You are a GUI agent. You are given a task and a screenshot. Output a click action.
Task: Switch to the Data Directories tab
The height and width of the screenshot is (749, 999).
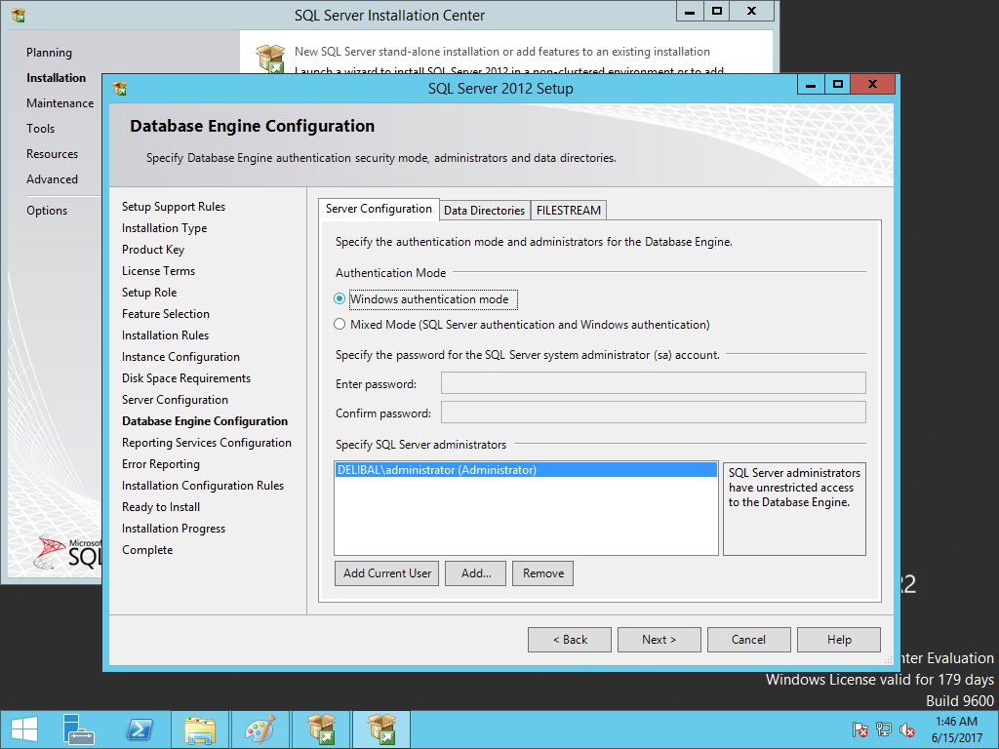(x=484, y=211)
